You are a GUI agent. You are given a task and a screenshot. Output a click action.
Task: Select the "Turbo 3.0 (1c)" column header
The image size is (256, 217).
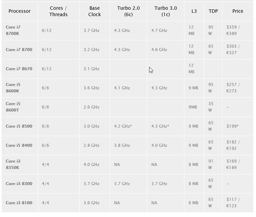[166, 11]
